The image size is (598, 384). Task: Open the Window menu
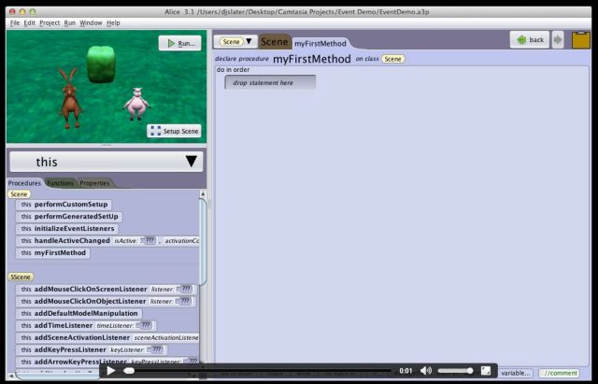click(x=91, y=21)
